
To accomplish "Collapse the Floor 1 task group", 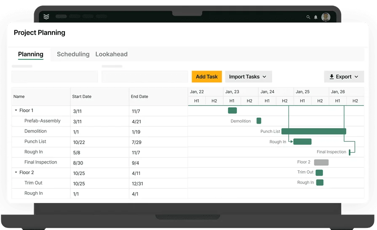I will (x=16, y=111).
